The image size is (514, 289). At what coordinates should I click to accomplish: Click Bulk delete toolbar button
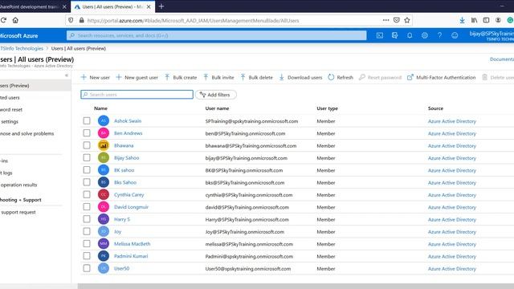click(256, 77)
